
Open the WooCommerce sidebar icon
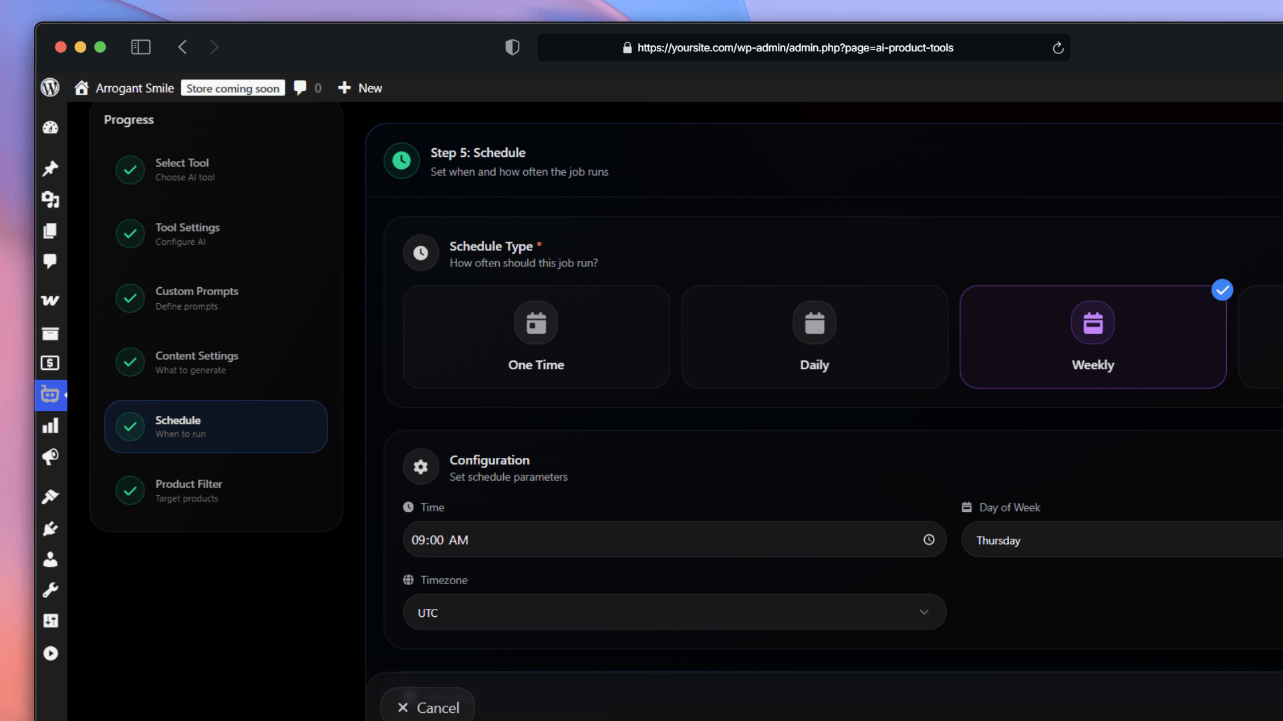click(50, 300)
